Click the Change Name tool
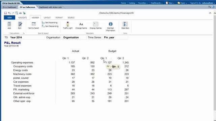The height and width of the screenshot is (121, 216). (x=81, y=26)
